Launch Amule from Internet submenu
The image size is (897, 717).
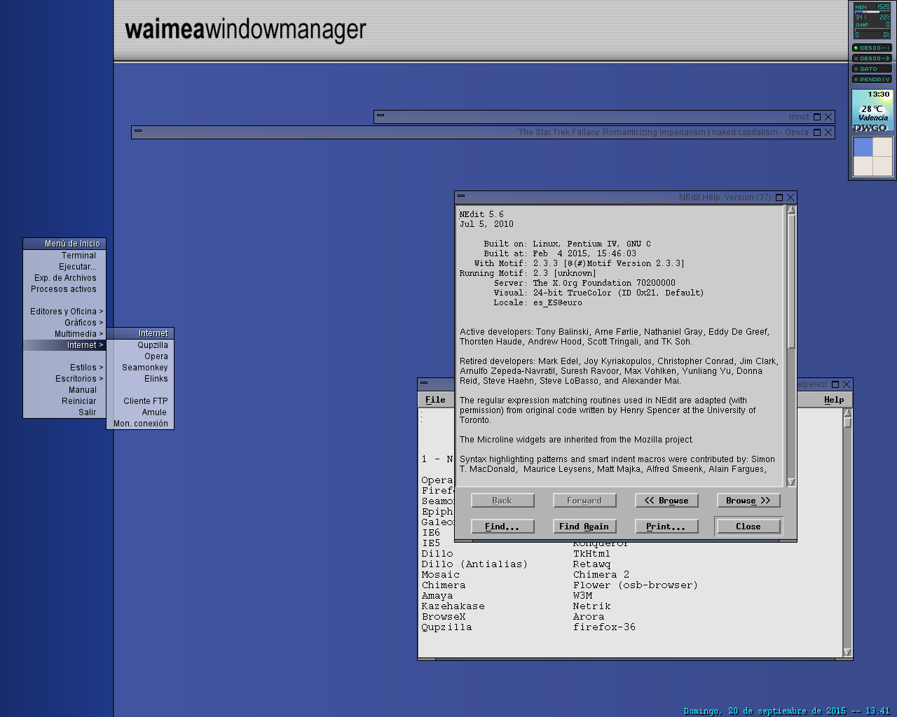(140, 412)
